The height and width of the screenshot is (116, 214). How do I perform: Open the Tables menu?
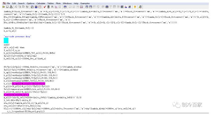pyautogui.click(x=50, y=3)
